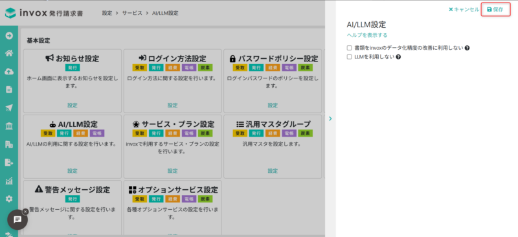518x237 pixels.
Task: Click the login arrow icon on ログイン方法設定
Action: coord(142,58)
